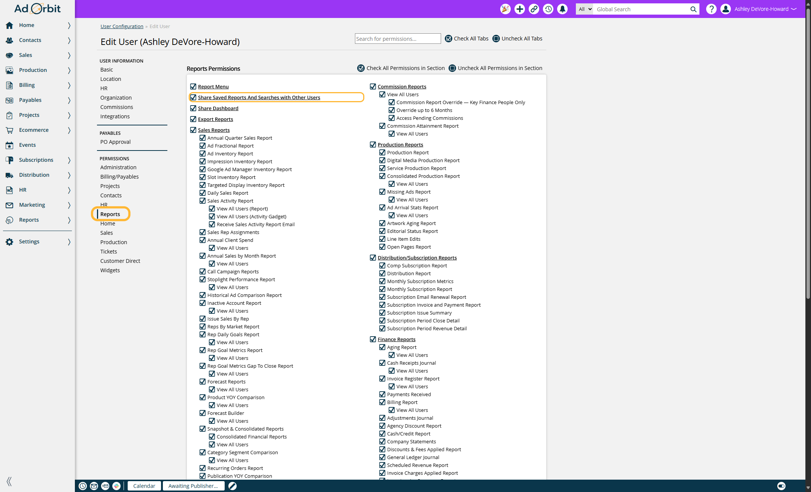Open the clock icon in bottom bar
The width and height of the screenshot is (811, 492).
point(83,486)
